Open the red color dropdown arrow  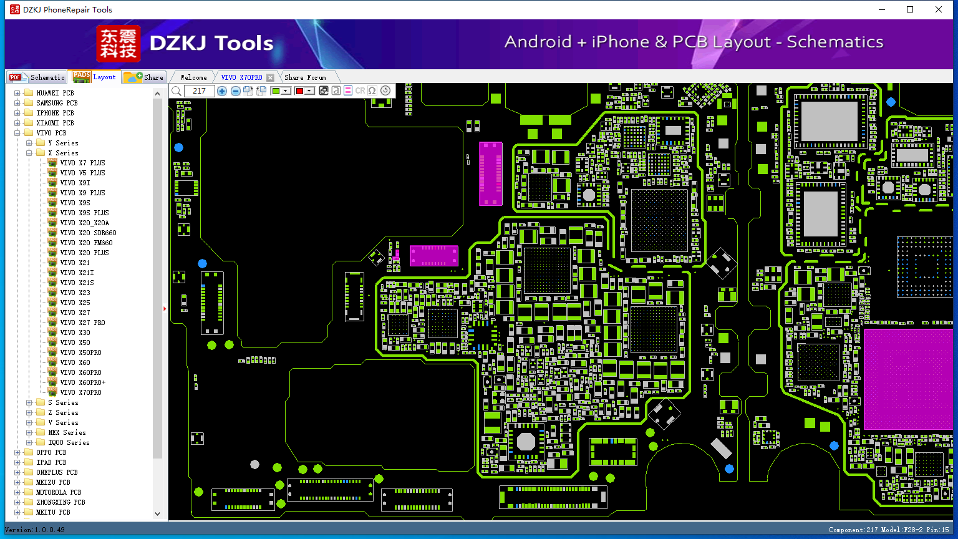pyautogui.click(x=309, y=91)
